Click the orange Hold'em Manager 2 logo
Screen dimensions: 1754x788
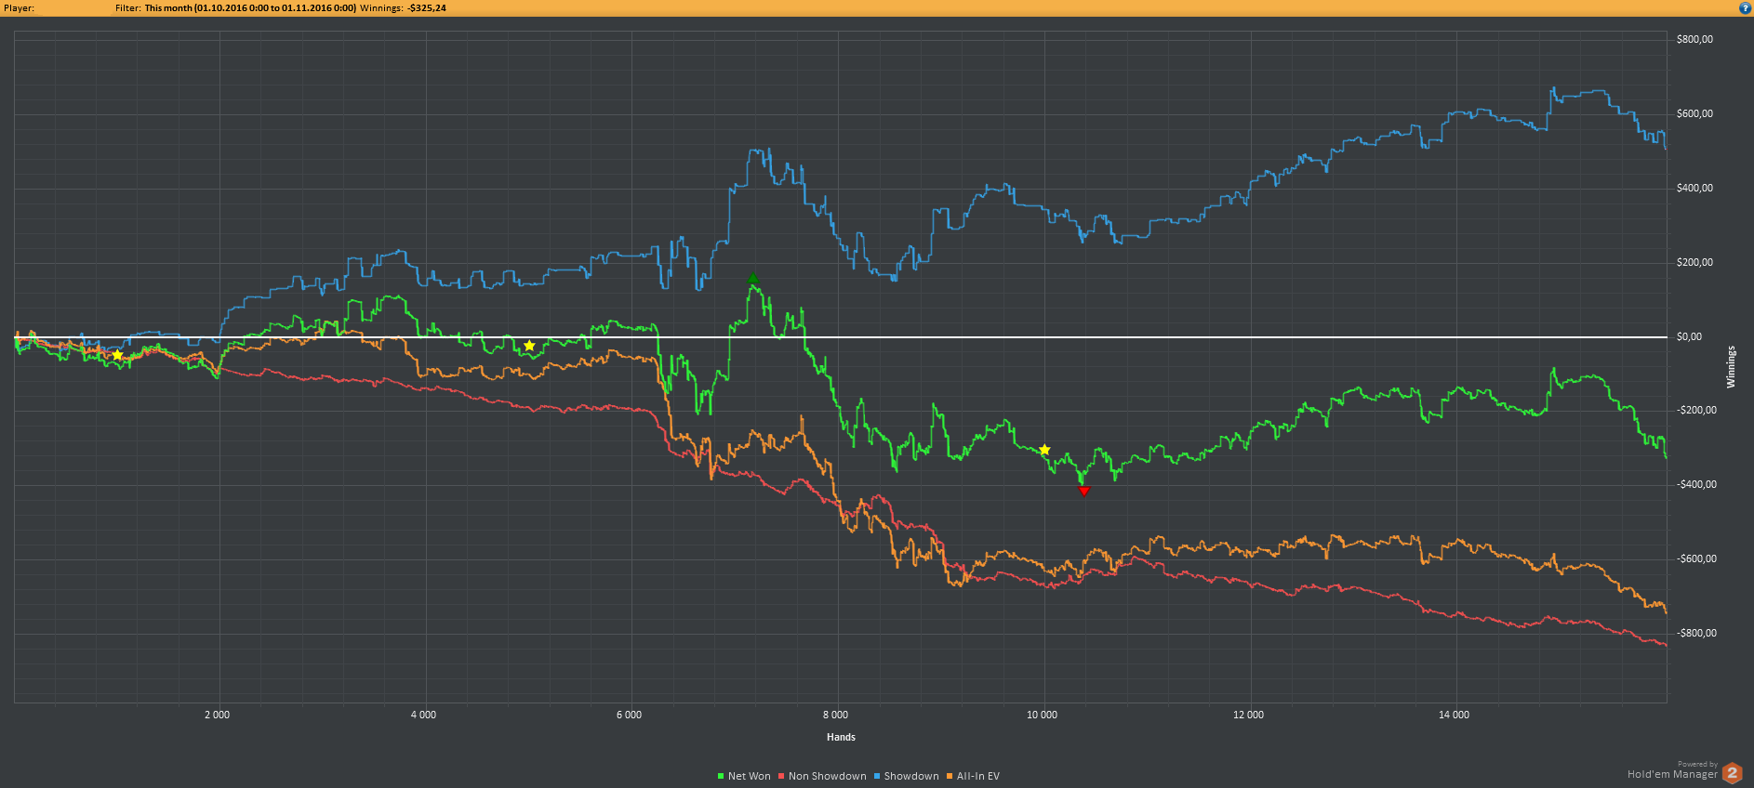[1732, 772]
